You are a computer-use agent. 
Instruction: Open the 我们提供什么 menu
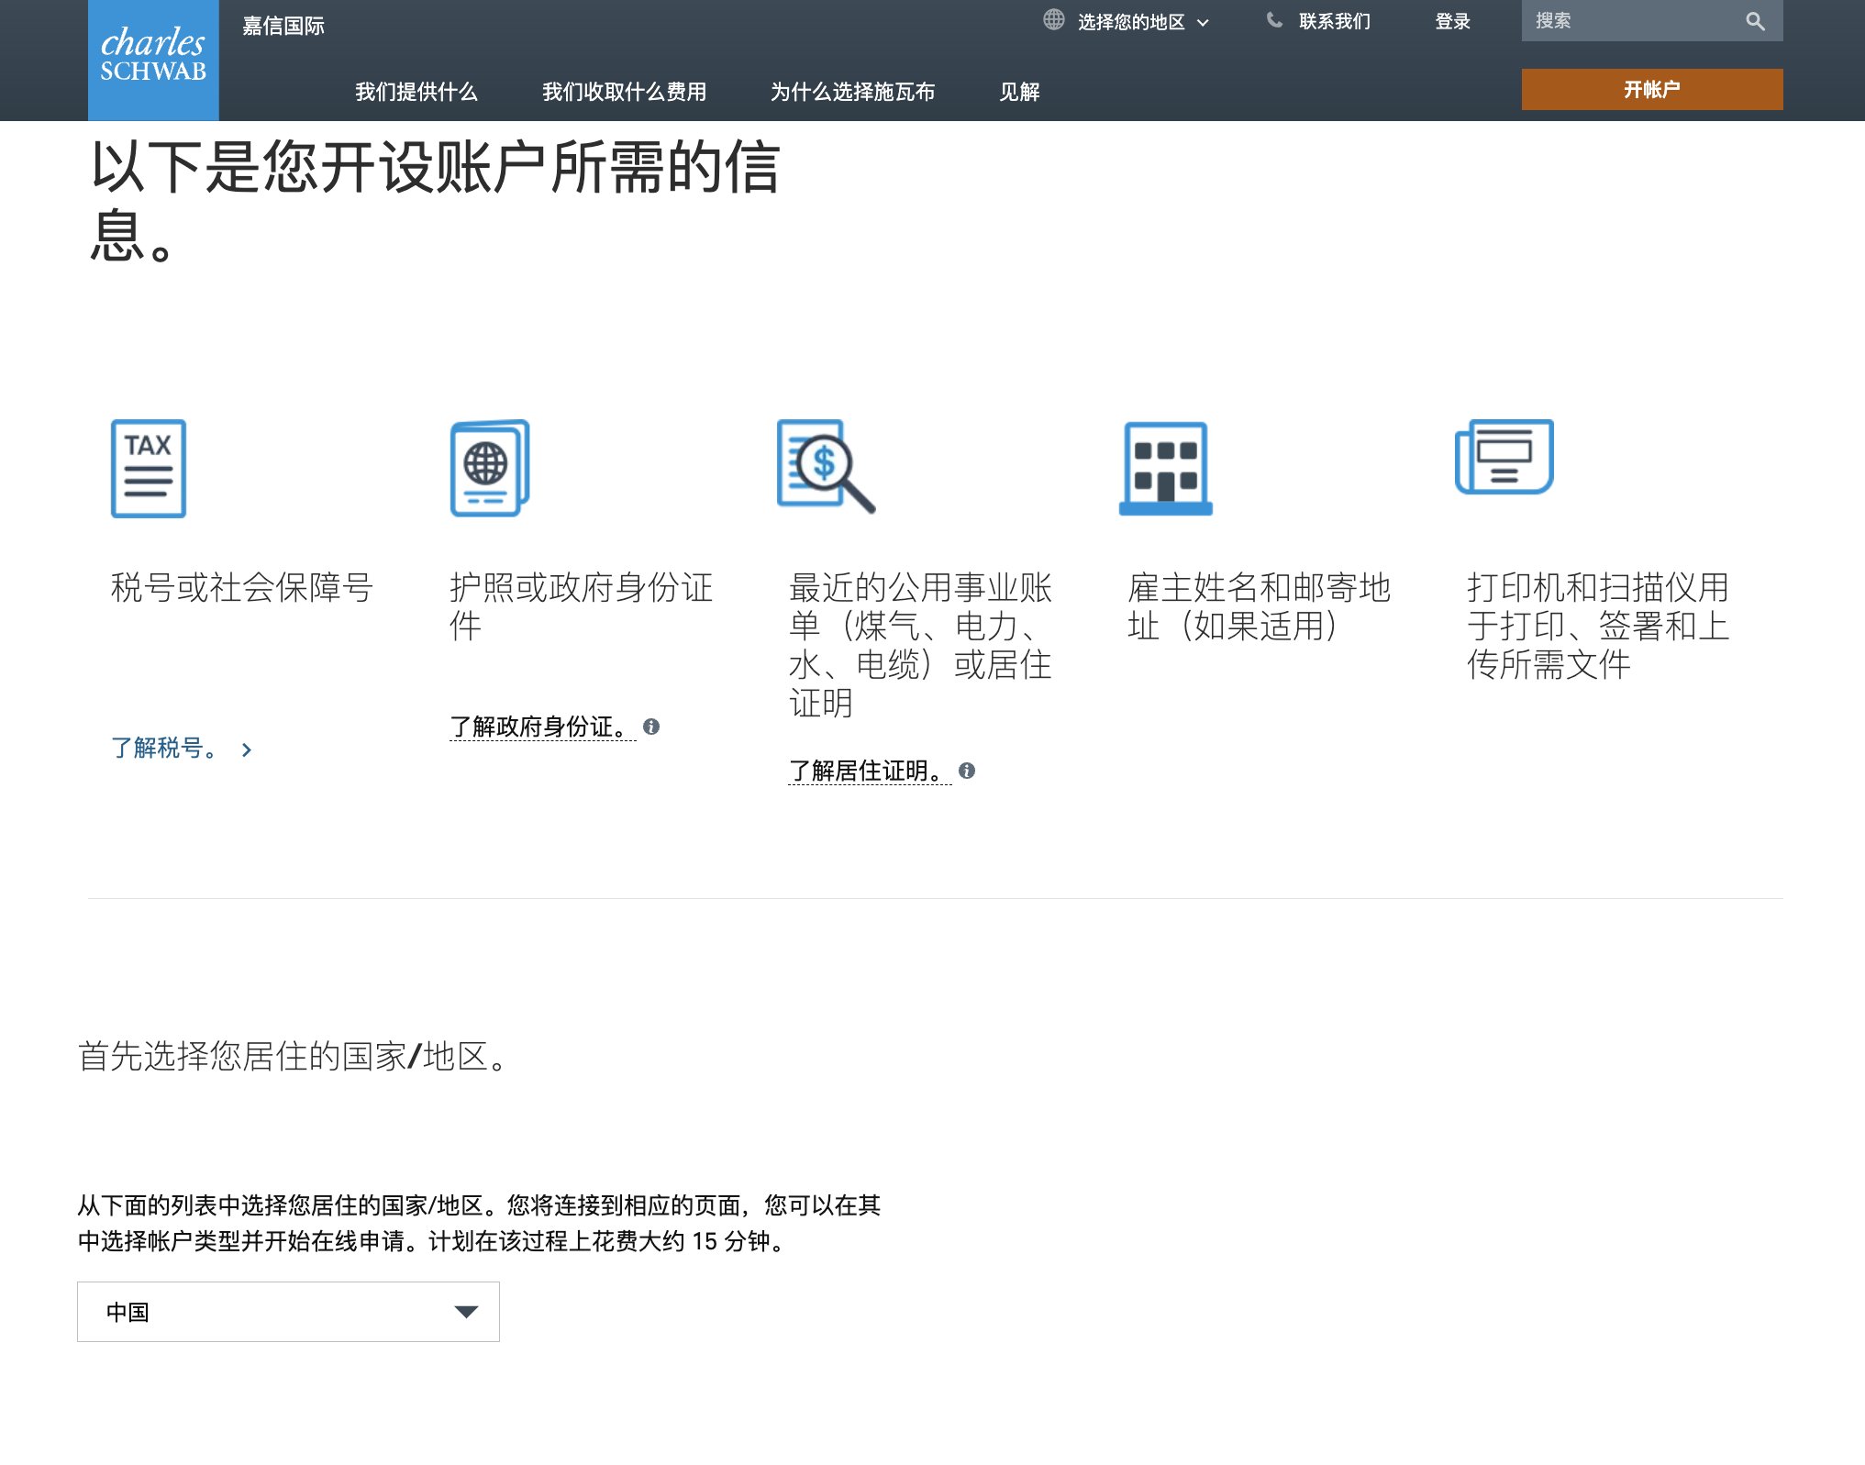[x=416, y=92]
